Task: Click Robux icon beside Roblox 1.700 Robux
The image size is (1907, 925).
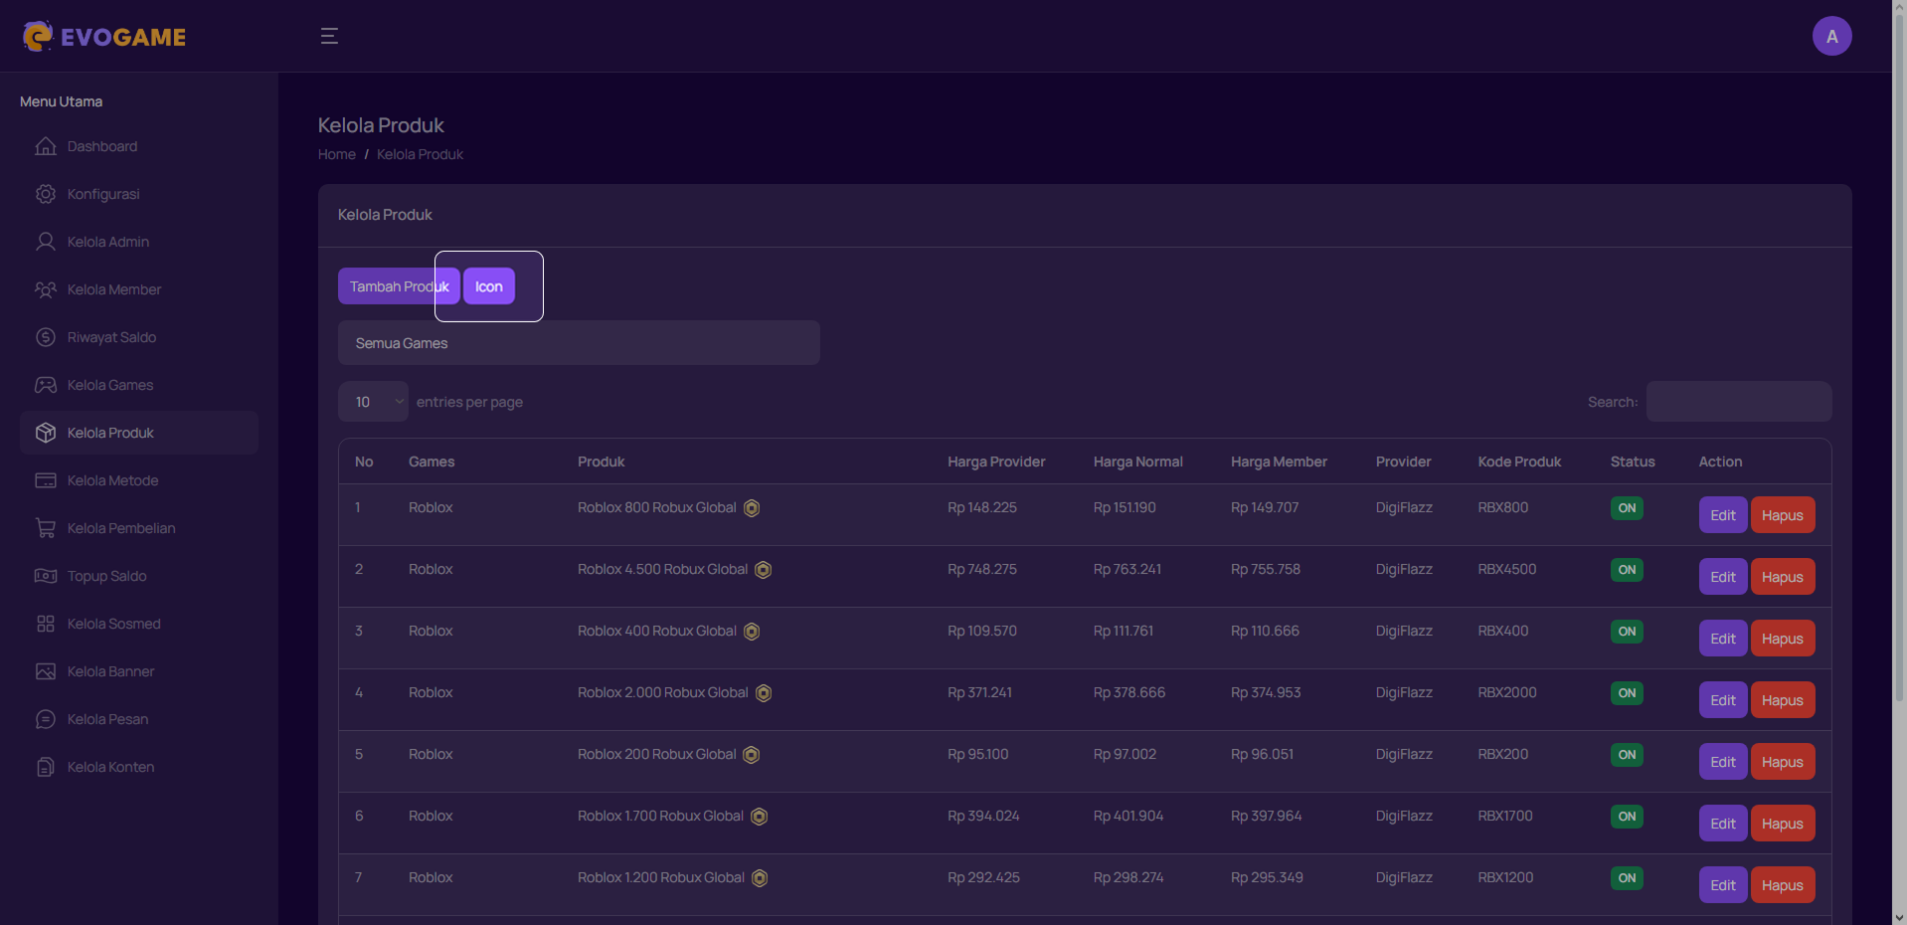Action: [759, 817]
